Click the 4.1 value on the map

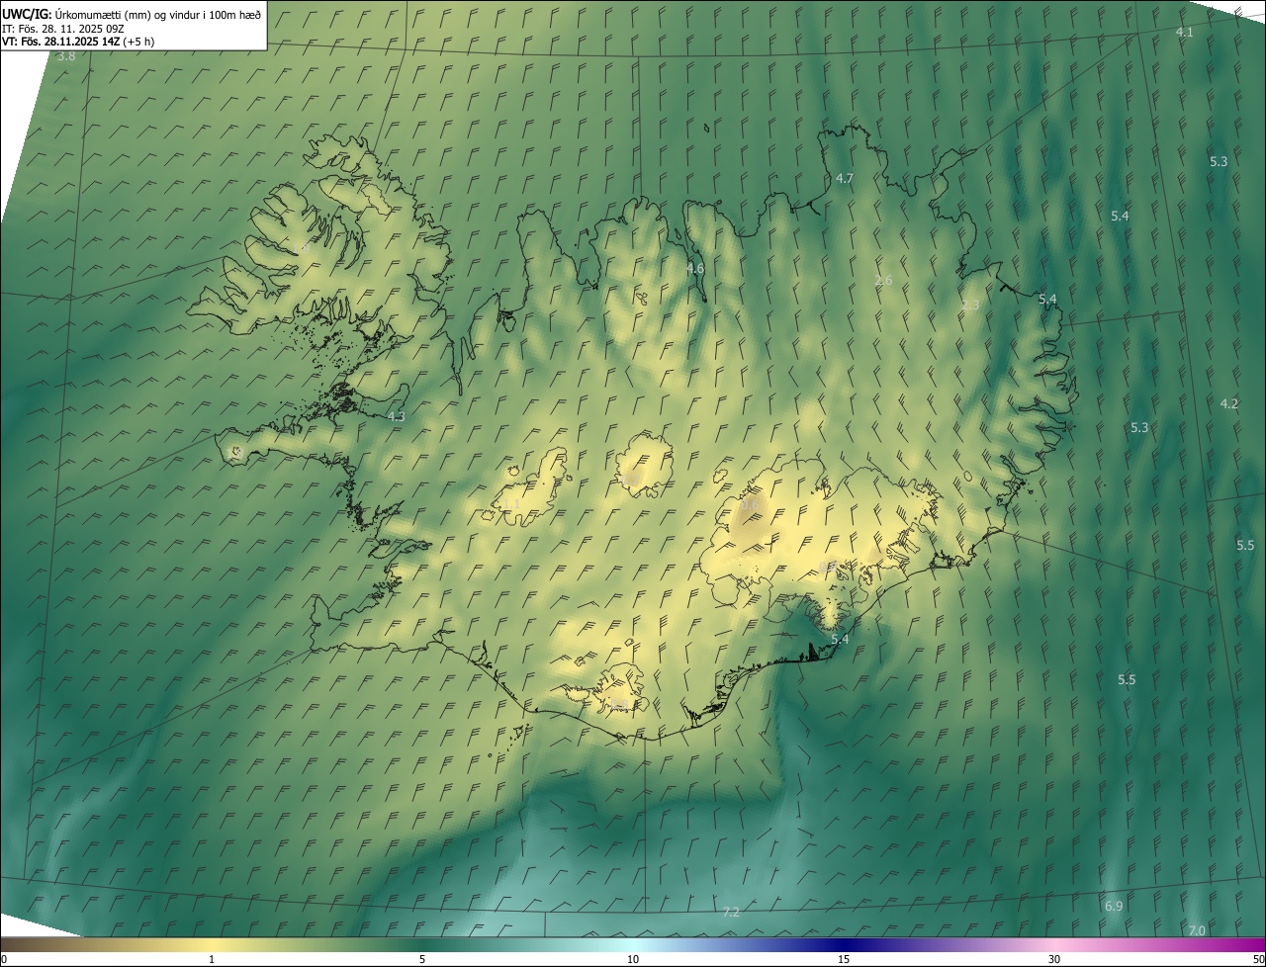[x=1184, y=33]
